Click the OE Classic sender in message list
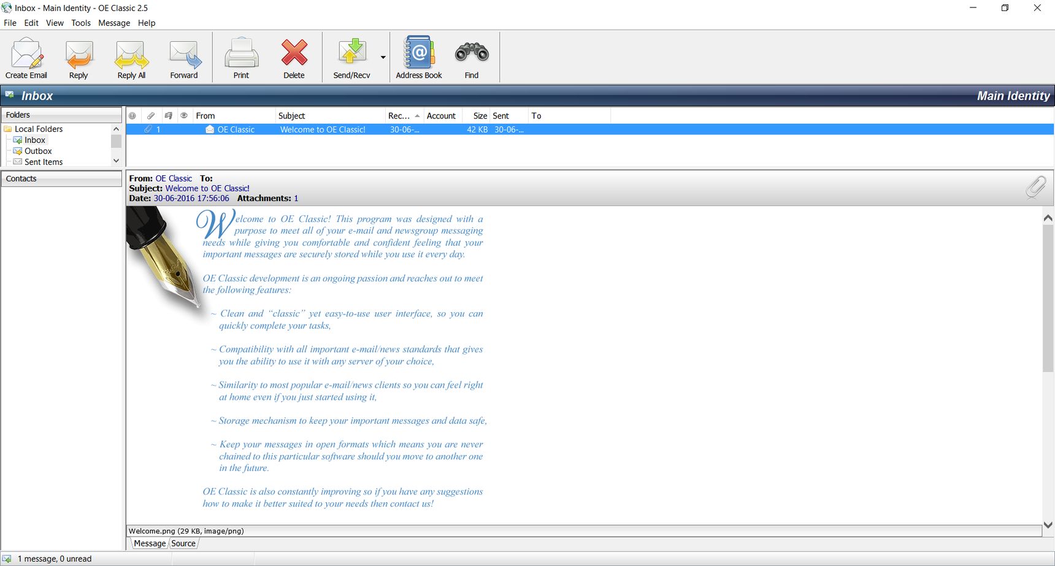 click(236, 129)
